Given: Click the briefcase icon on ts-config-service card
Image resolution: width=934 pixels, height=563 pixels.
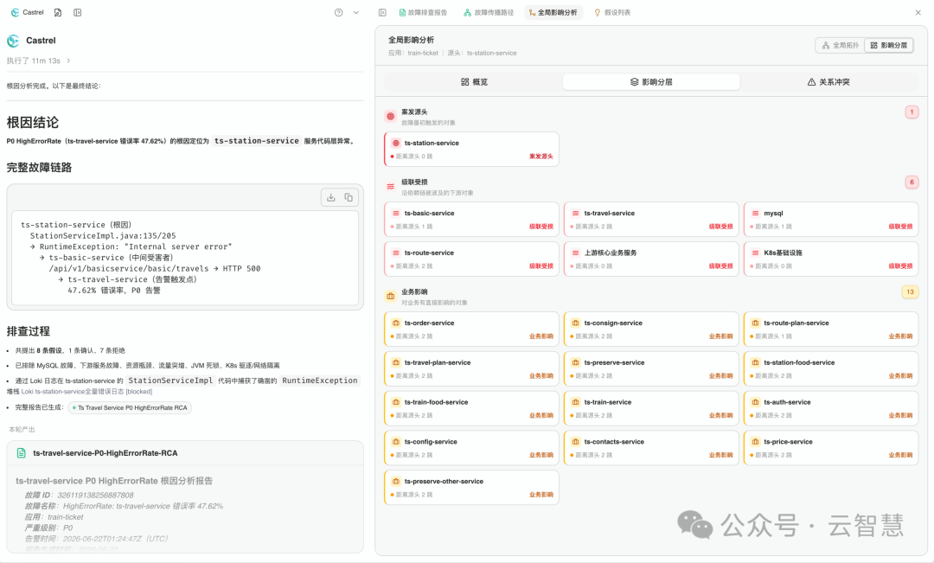Looking at the screenshot, I should (x=395, y=441).
